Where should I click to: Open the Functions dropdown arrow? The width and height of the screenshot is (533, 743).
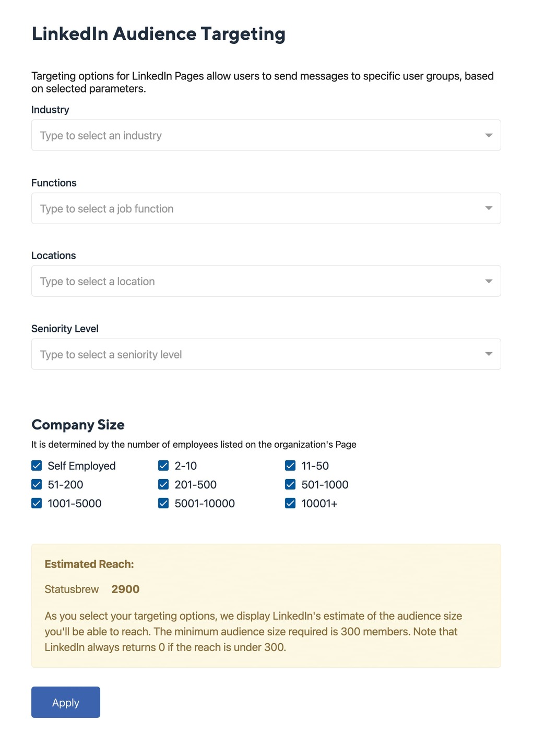[x=489, y=208]
